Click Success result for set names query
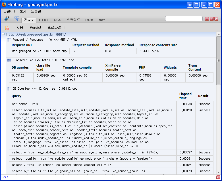Screen dimensions: 222x181 (x=204, y=104)
